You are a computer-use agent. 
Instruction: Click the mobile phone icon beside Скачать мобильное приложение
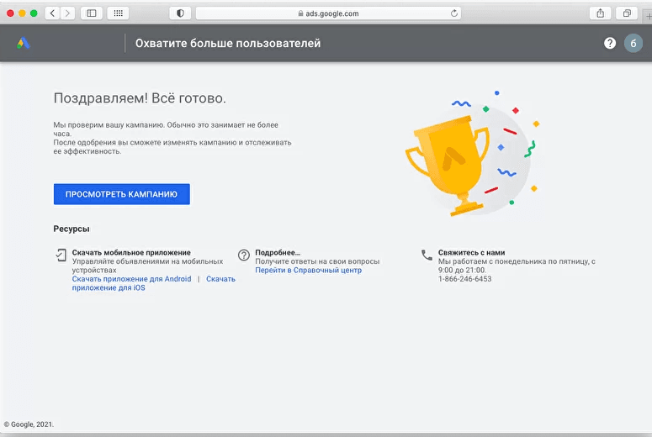point(61,255)
